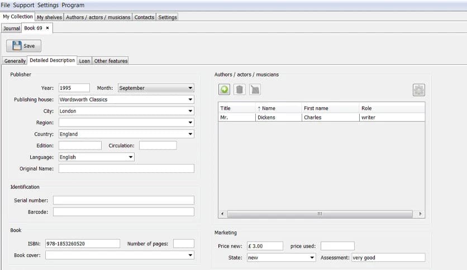Open the gear settings icon in authors panel
The image size is (467, 270).
(418, 89)
